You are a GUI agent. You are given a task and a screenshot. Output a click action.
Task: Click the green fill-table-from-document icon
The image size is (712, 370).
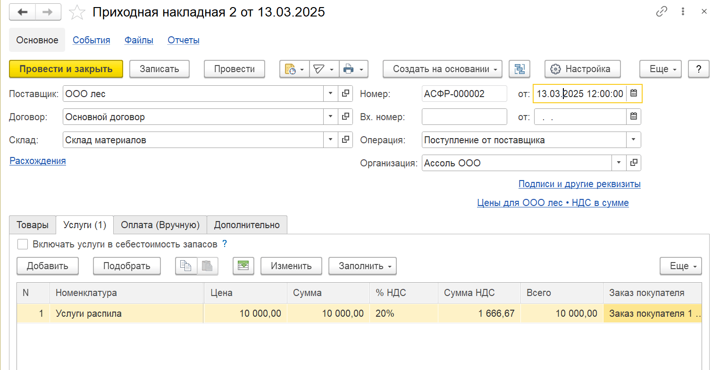click(243, 266)
